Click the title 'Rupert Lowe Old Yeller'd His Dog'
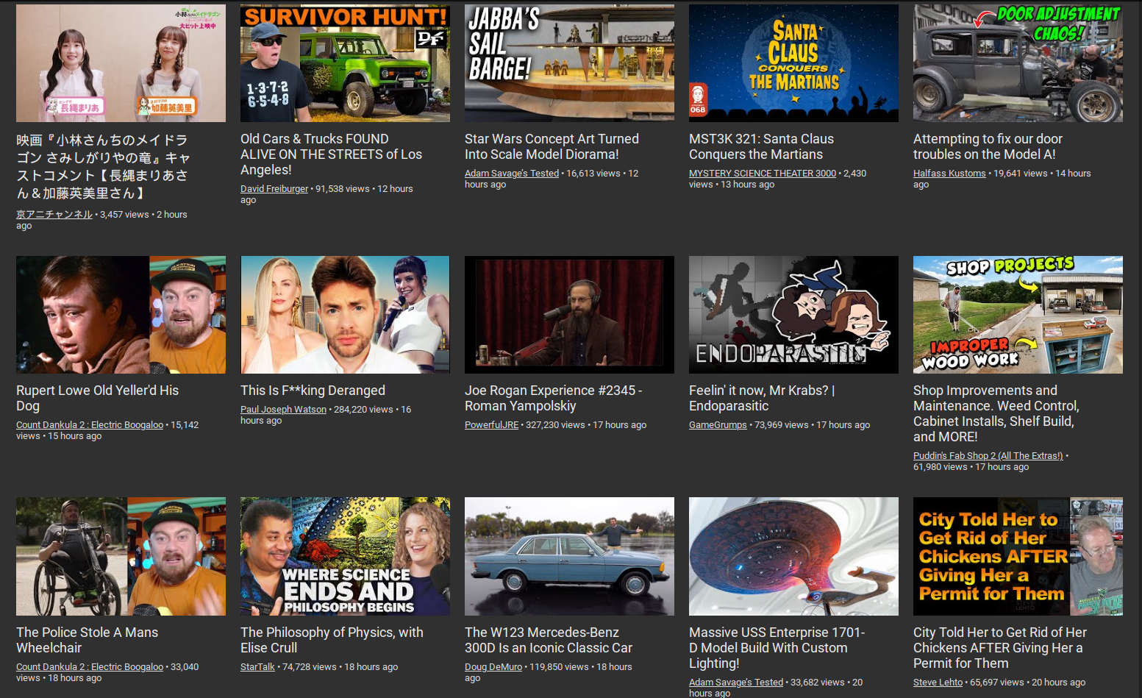Screen dimensions: 1142x698 [97, 398]
